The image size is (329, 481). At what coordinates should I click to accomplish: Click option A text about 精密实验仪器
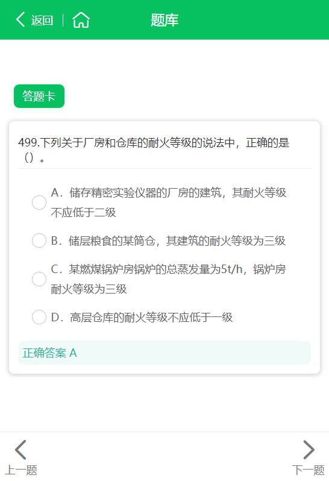coord(169,203)
